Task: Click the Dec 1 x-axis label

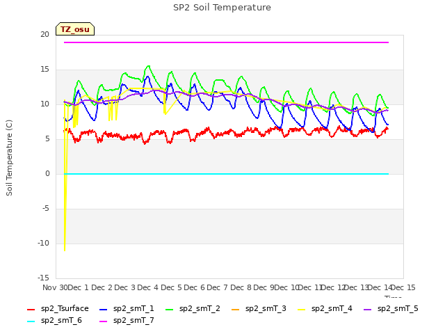Action: (79, 287)
